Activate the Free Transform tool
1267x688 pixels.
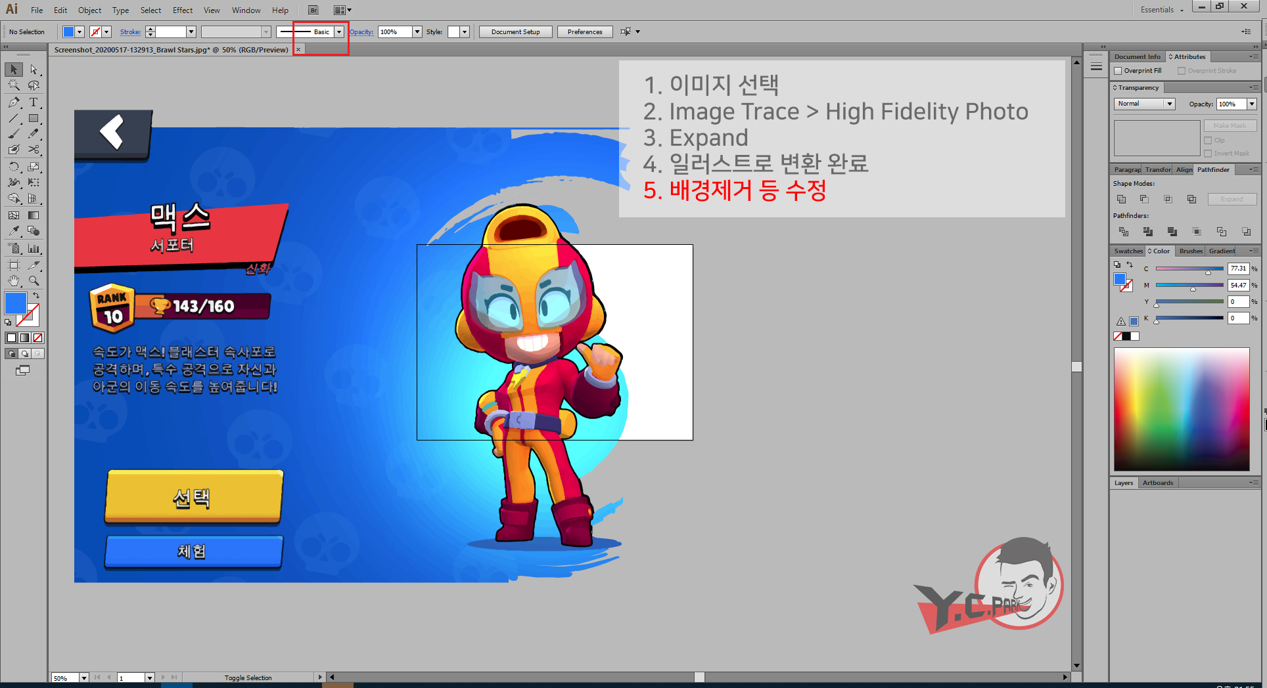point(34,183)
